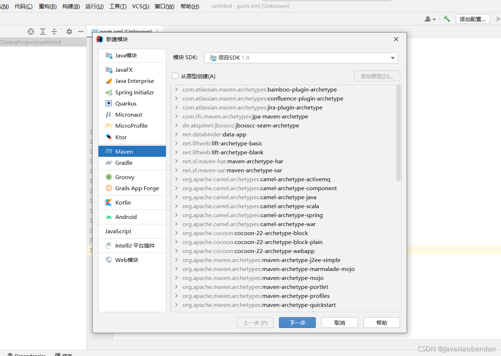Select the Ktor icon
This screenshot has height=356, width=501.
(109, 137)
